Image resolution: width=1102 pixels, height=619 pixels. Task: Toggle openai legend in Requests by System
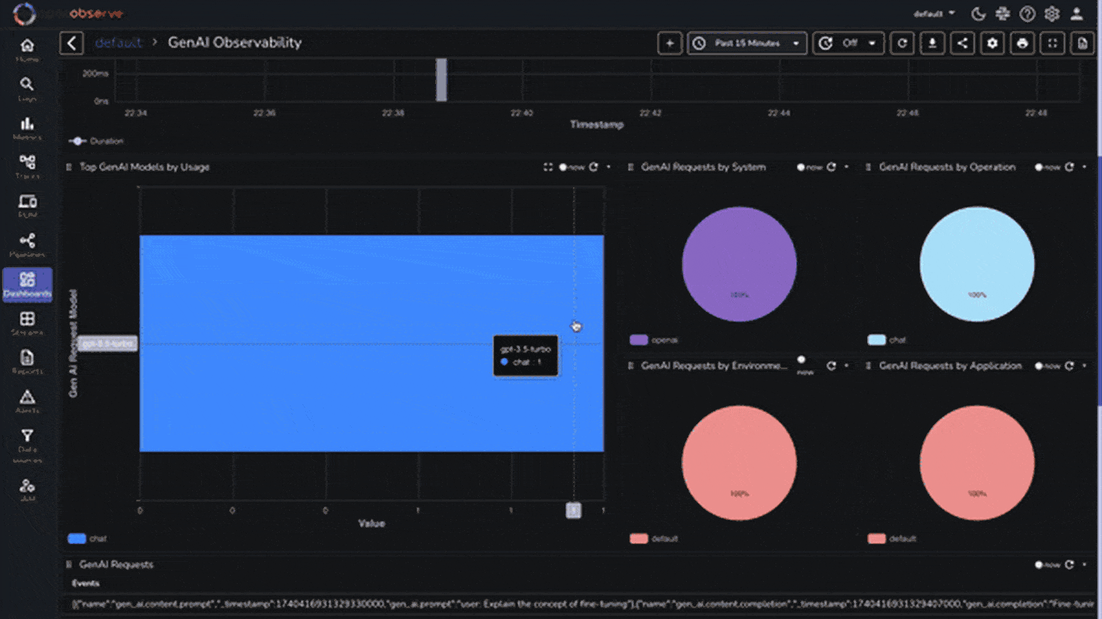tap(654, 340)
